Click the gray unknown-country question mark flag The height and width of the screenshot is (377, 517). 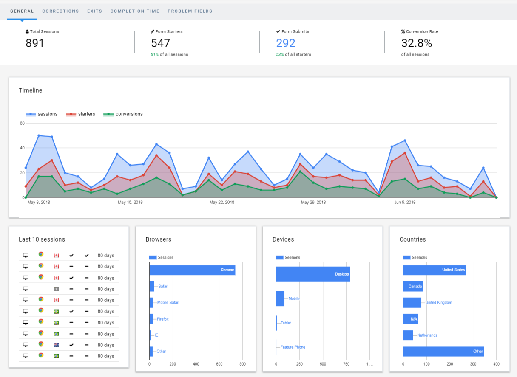tap(56, 289)
